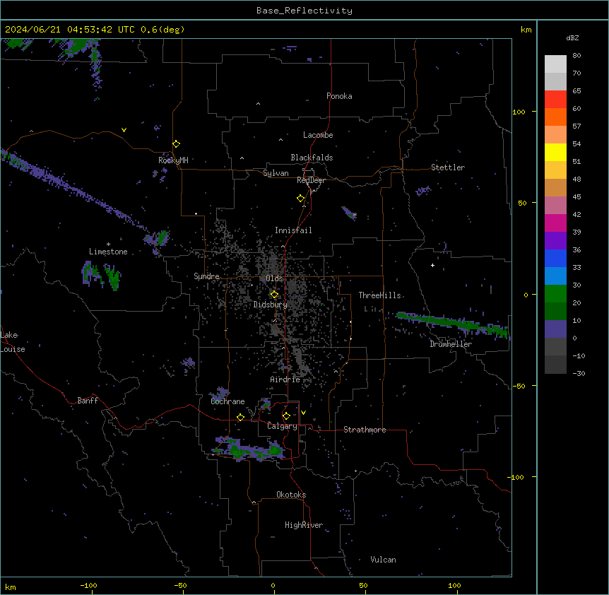Select the magenta 42 dBZ legend swatch
This screenshot has height=595, width=609.
555,223
